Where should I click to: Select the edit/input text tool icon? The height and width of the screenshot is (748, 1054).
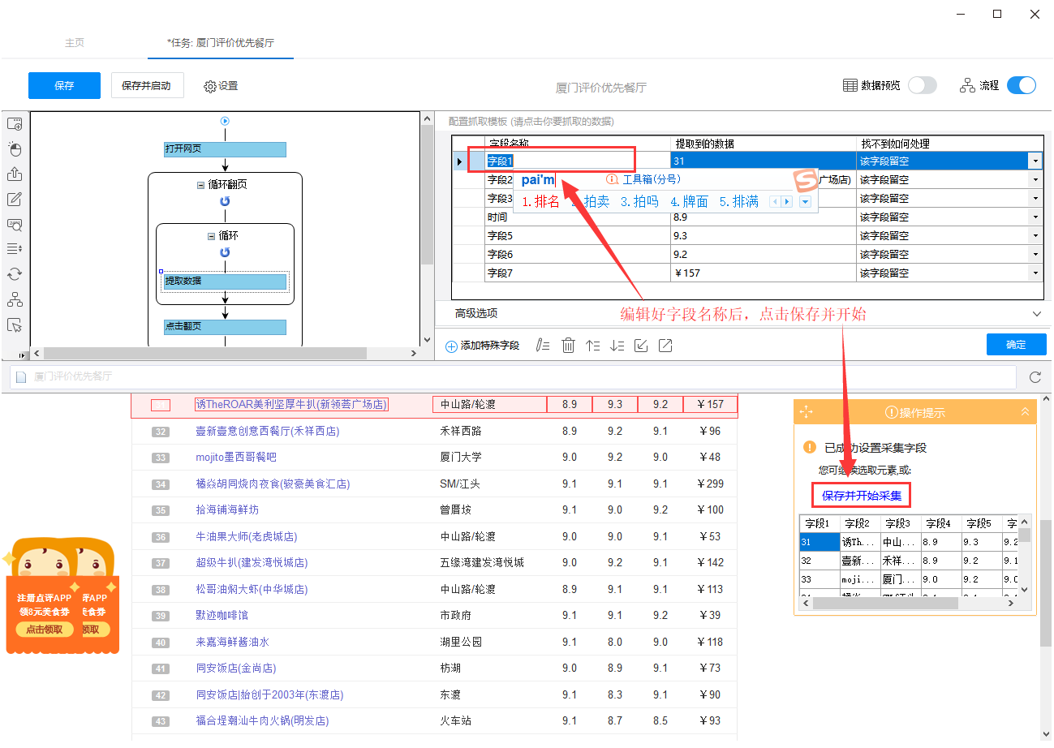pyautogui.click(x=15, y=200)
